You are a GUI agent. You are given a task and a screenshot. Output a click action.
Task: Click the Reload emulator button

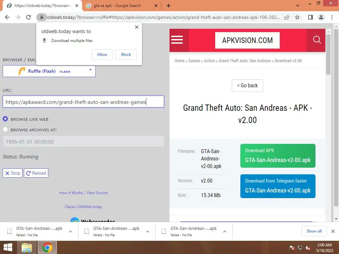coord(36,173)
